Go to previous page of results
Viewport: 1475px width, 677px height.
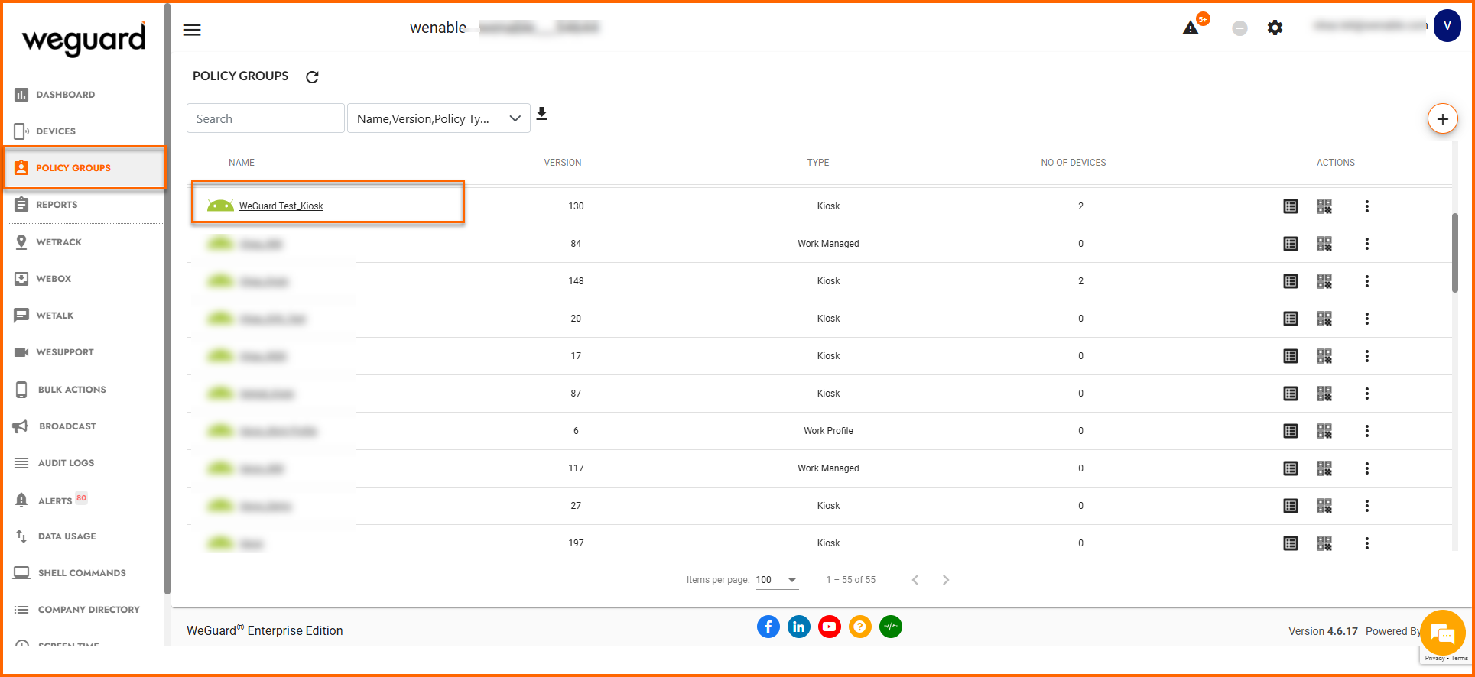(915, 580)
